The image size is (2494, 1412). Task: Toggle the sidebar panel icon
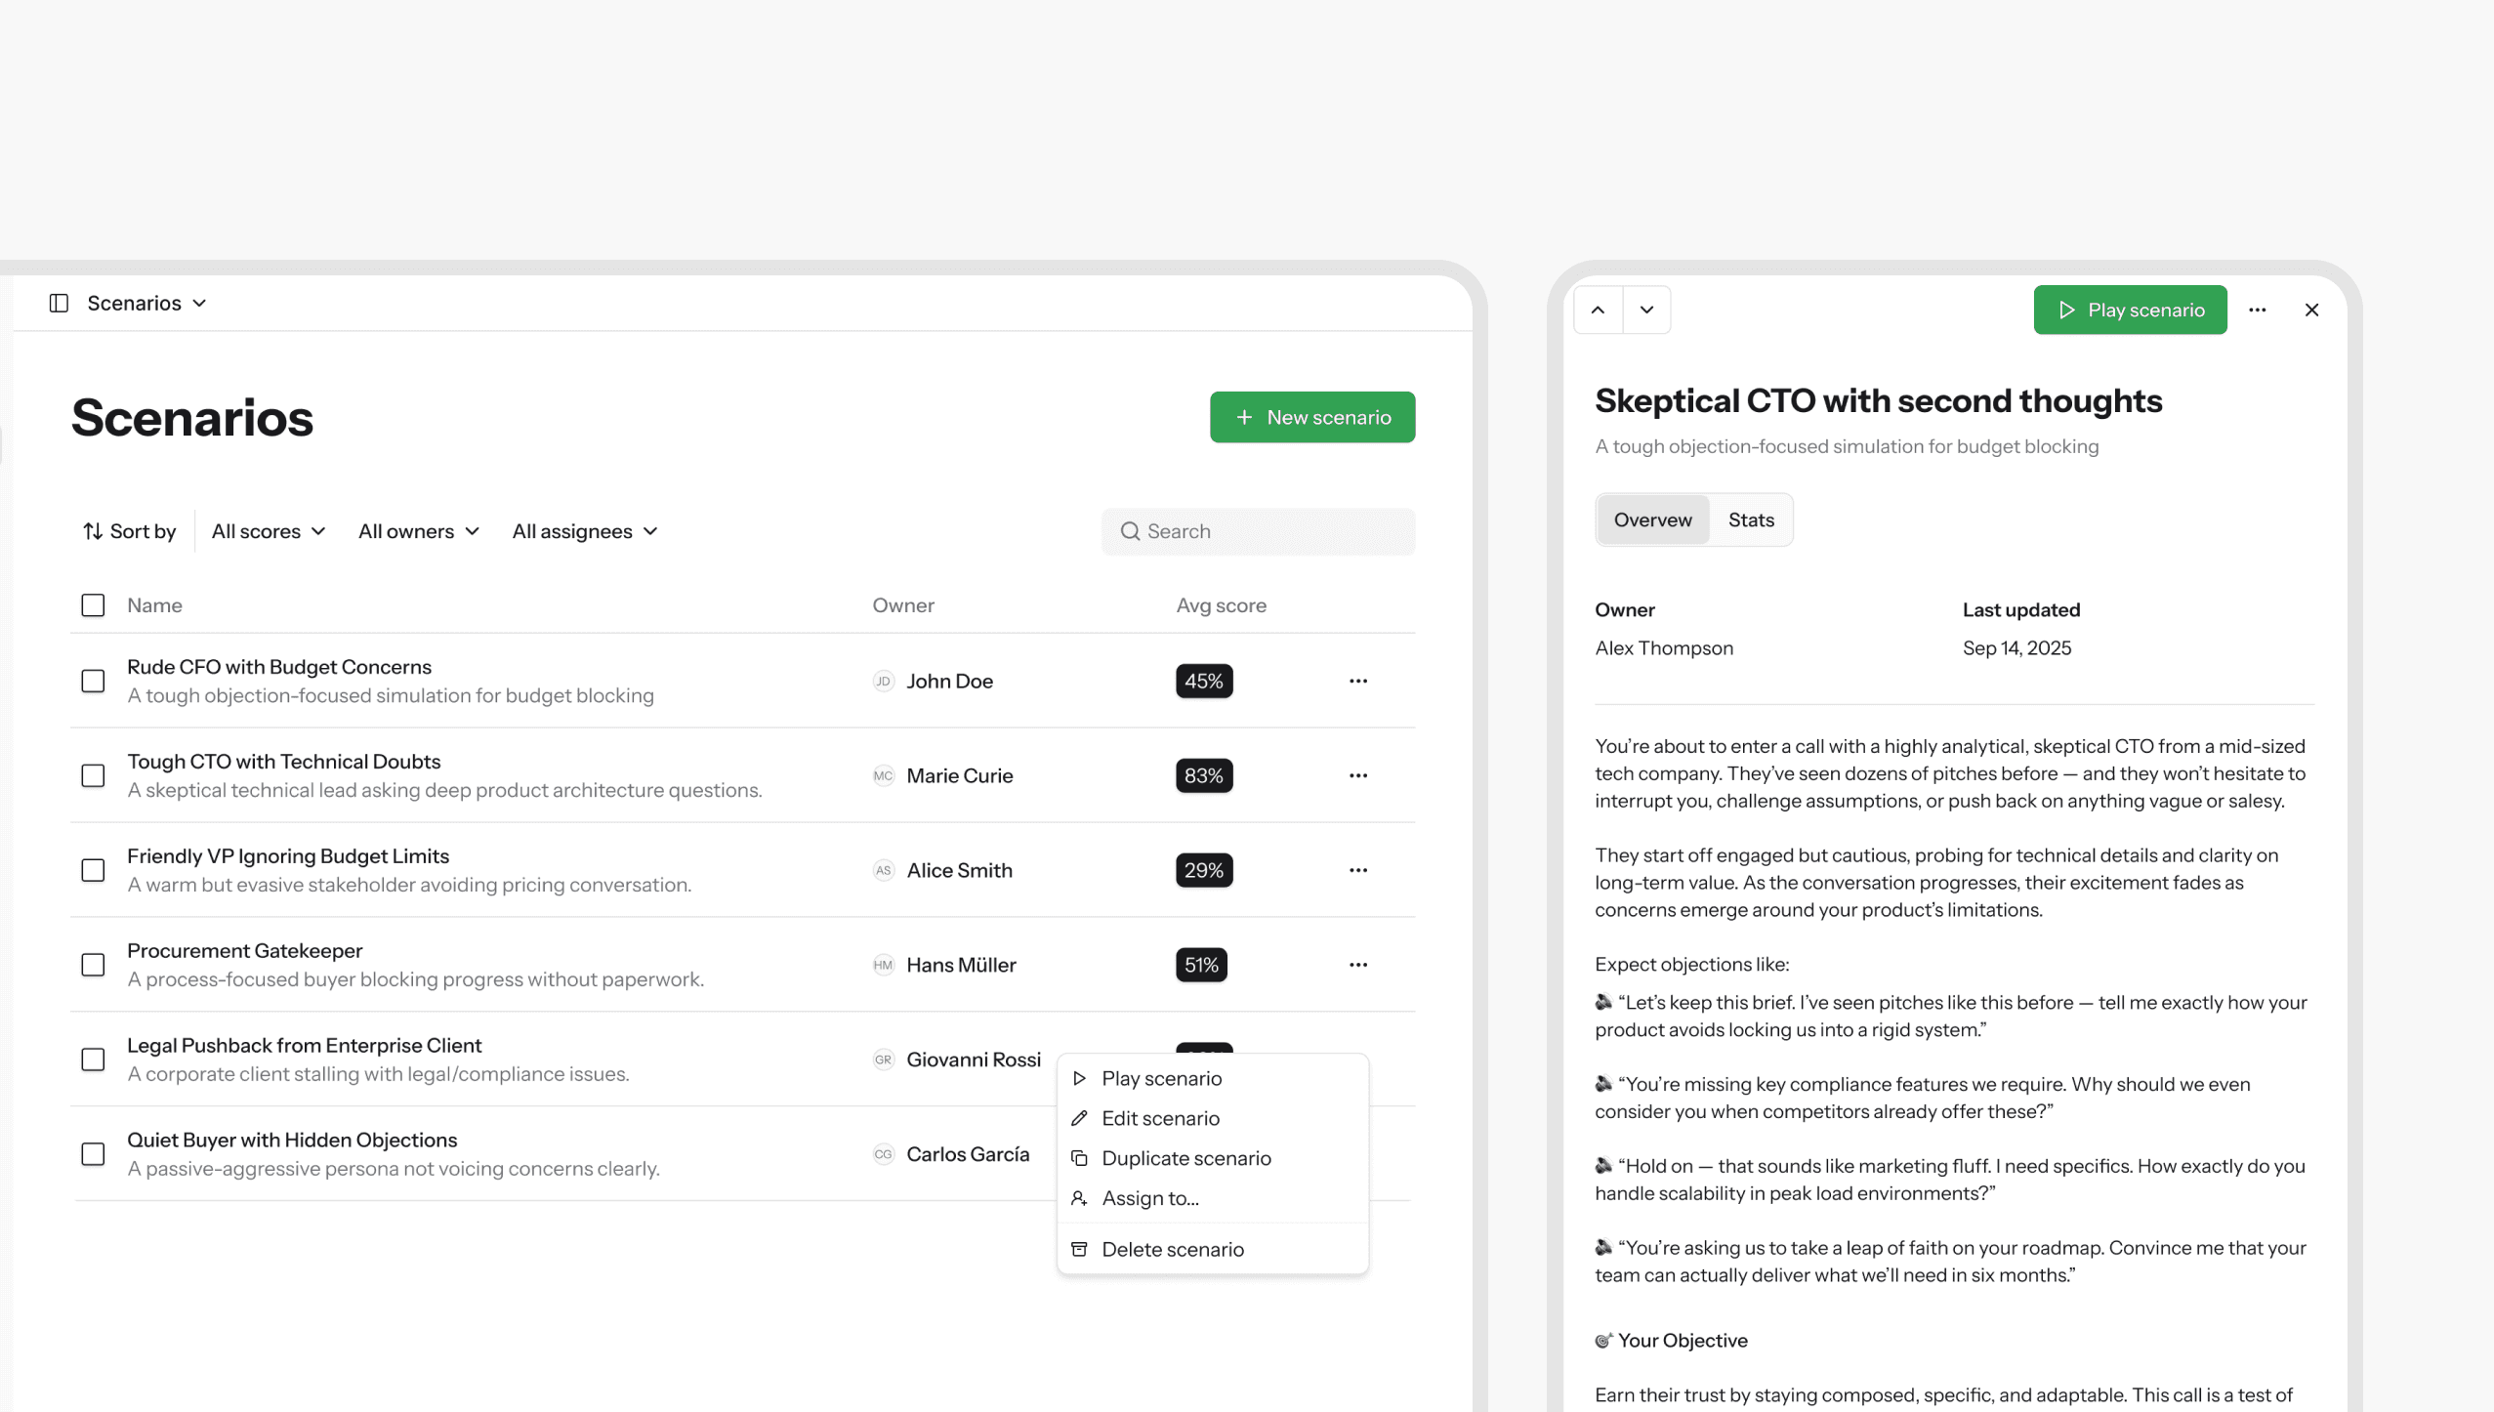[x=59, y=303]
